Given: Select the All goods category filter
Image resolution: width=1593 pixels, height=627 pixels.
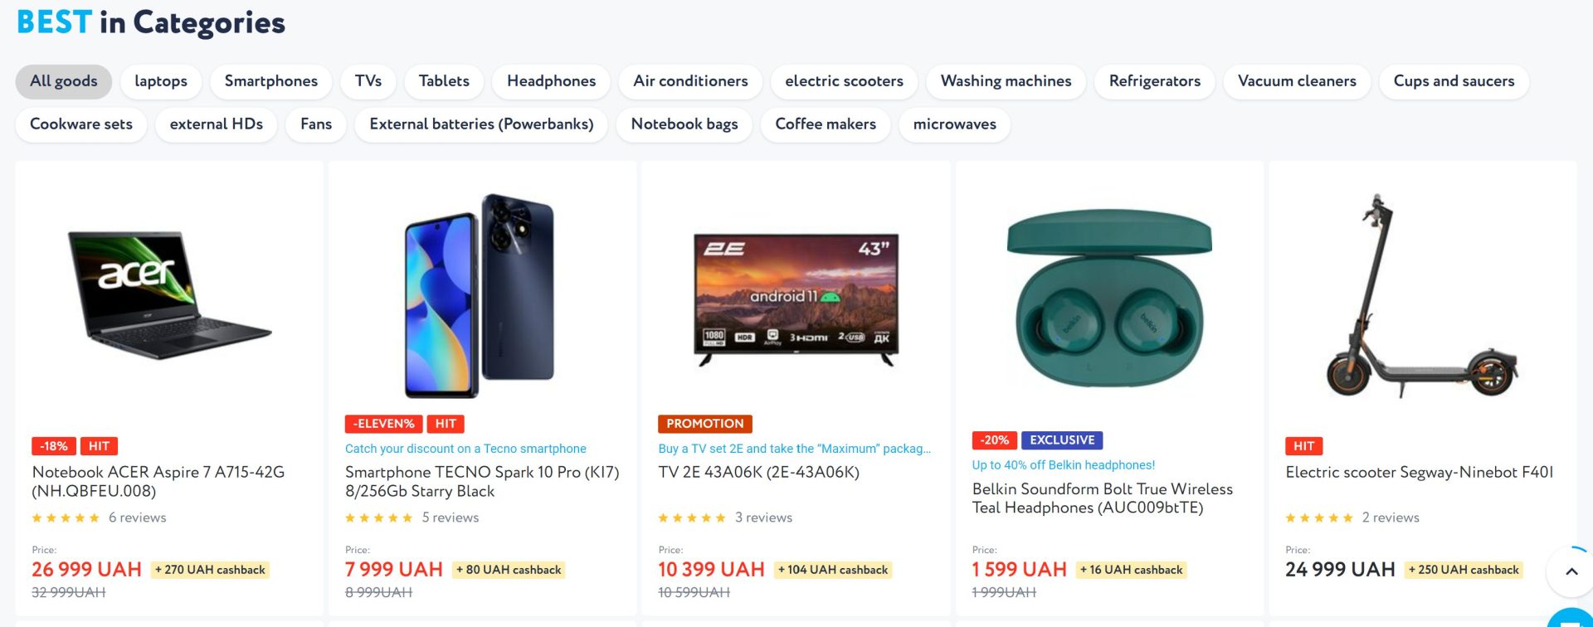Looking at the screenshot, I should (x=64, y=81).
